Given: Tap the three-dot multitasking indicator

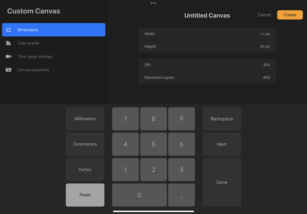Looking at the screenshot, I should tap(153, 3).
